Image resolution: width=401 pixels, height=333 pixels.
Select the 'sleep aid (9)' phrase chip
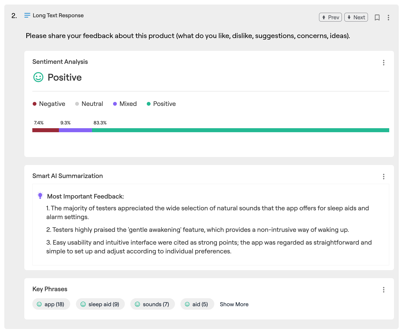(x=100, y=304)
